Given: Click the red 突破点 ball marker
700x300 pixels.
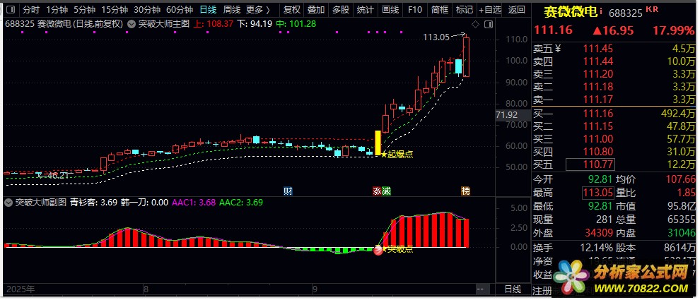Looking at the screenshot, I should pyautogui.click(x=378, y=250).
